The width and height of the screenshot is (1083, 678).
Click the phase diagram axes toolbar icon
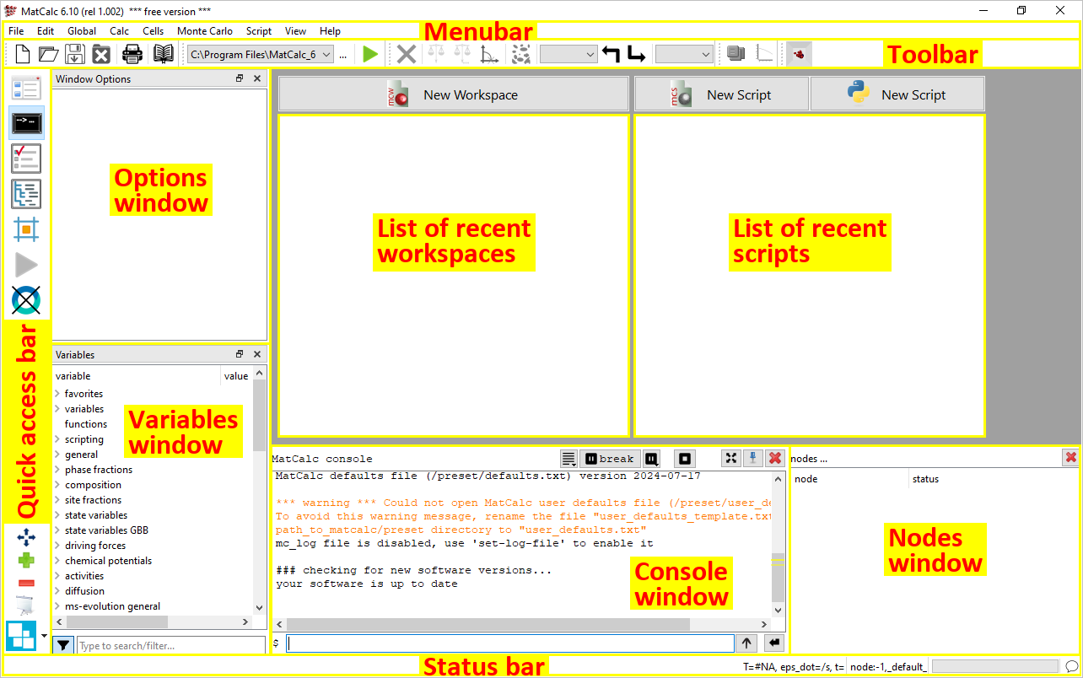(x=489, y=55)
